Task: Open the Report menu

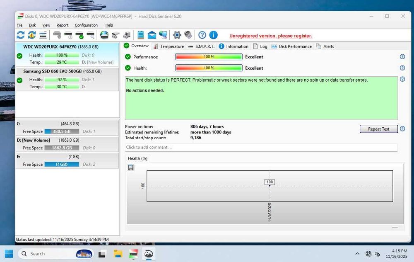Action: point(63,25)
